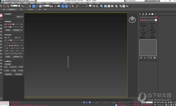Screen dimensions: 176x106
Task: Tick the 参考 checkbox next to PSD
Action: 15,51
